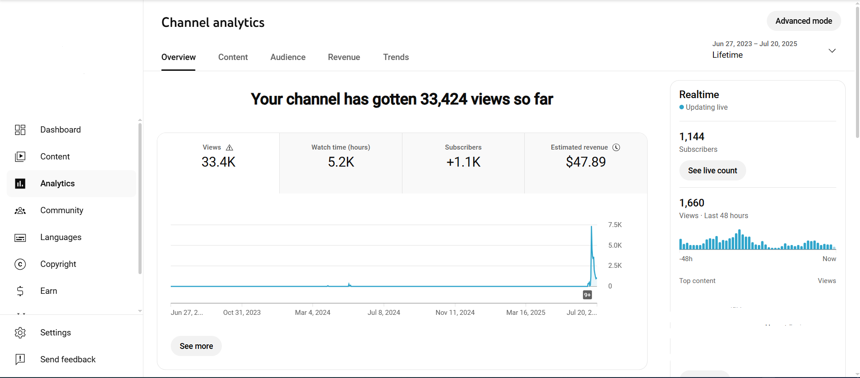Open the Revenue tab

pyautogui.click(x=344, y=57)
